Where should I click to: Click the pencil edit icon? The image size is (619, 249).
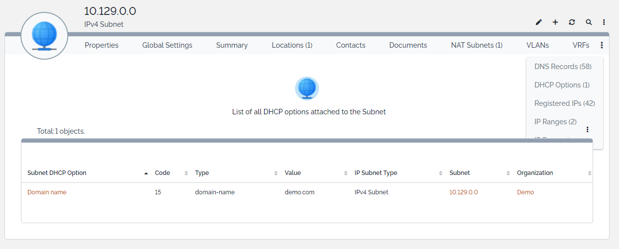[x=538, y=22]
